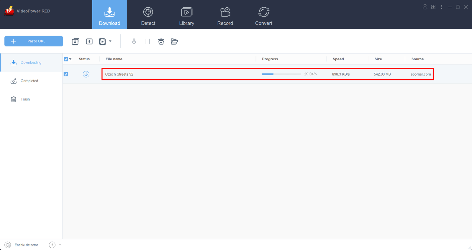The height and width of the screenshot is (250, 472).
Task: Open the user account icon
Action: [x=425, y=7]
